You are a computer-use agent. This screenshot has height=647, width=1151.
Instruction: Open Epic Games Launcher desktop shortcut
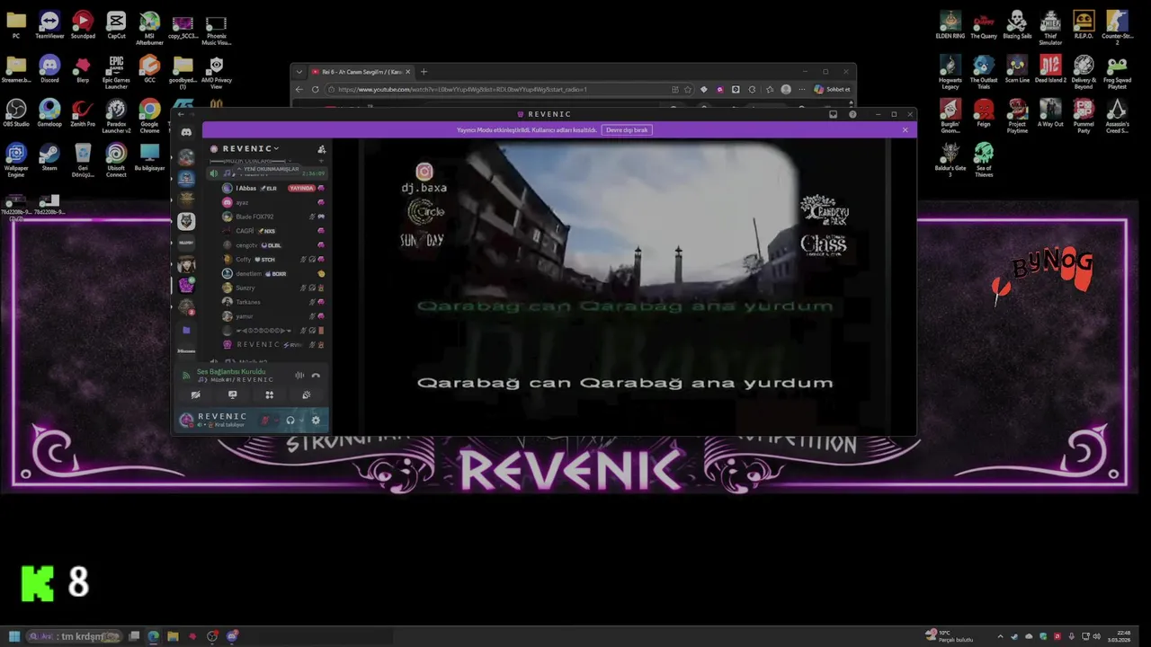click(x=116, y=72)
